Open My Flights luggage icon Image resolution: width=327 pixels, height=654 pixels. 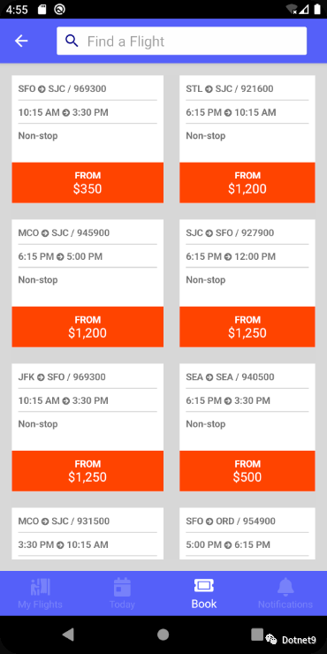pos(41,587)
